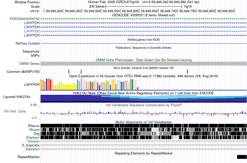Click 'Short Genetic Variants from dbSNP release 155'
The height and width of the screenshot is (163, 247).
click(144, 68)
